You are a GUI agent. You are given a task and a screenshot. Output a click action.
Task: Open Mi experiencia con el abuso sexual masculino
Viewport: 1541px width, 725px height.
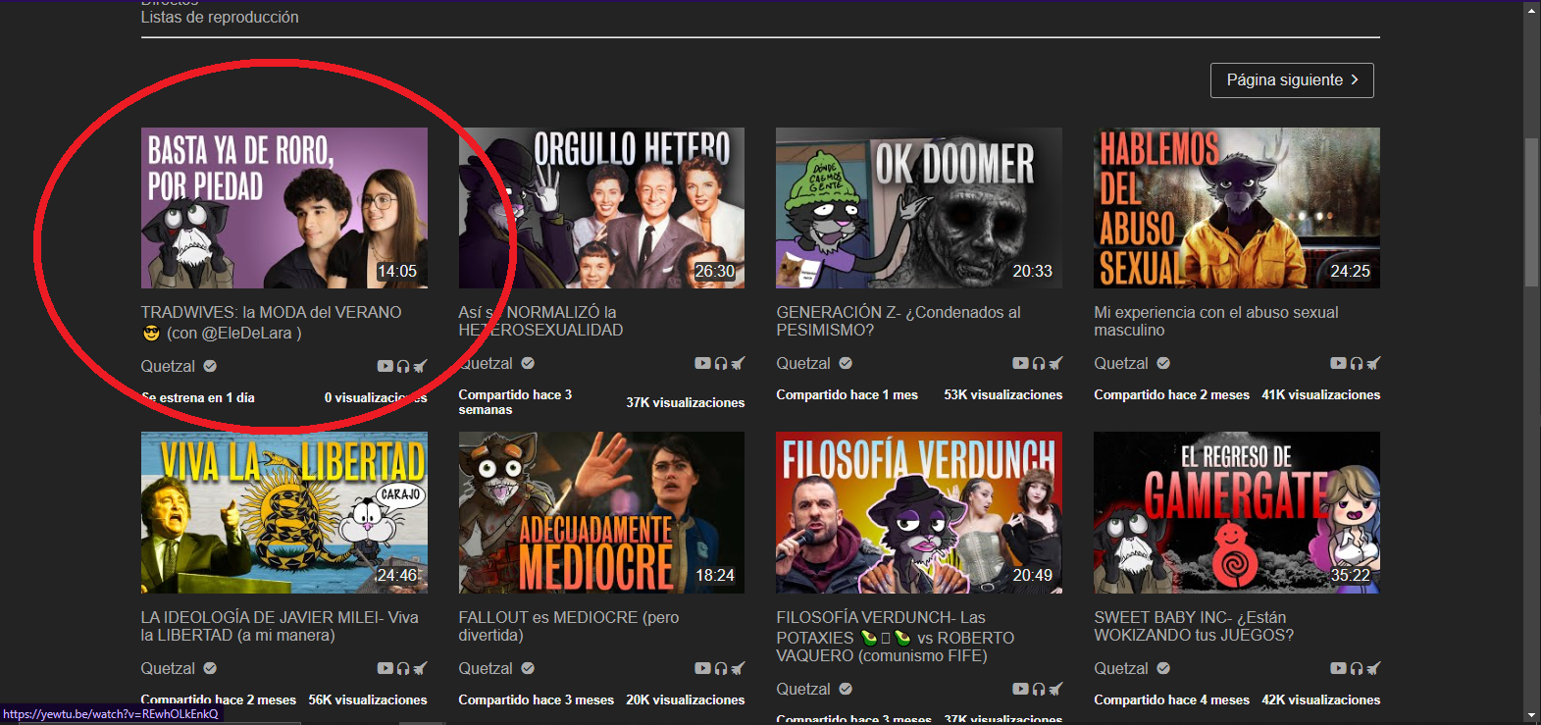point(1216,321)
